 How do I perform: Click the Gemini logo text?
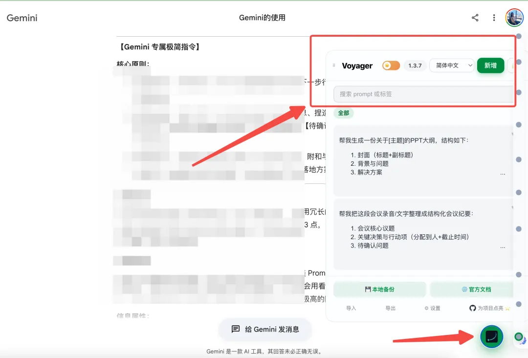(22, 18)
